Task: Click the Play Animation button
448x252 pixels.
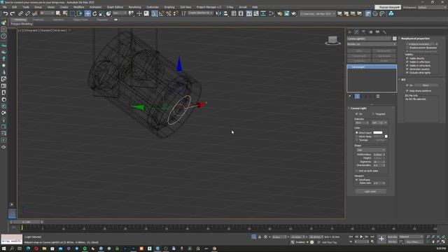Action: [362, 237]
